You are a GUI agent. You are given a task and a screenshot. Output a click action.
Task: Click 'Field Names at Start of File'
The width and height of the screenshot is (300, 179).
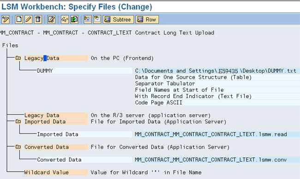click(179, 90)
